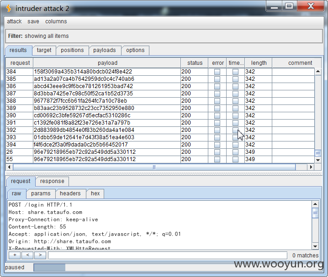Toggle error checkbox for request 384

217,72
